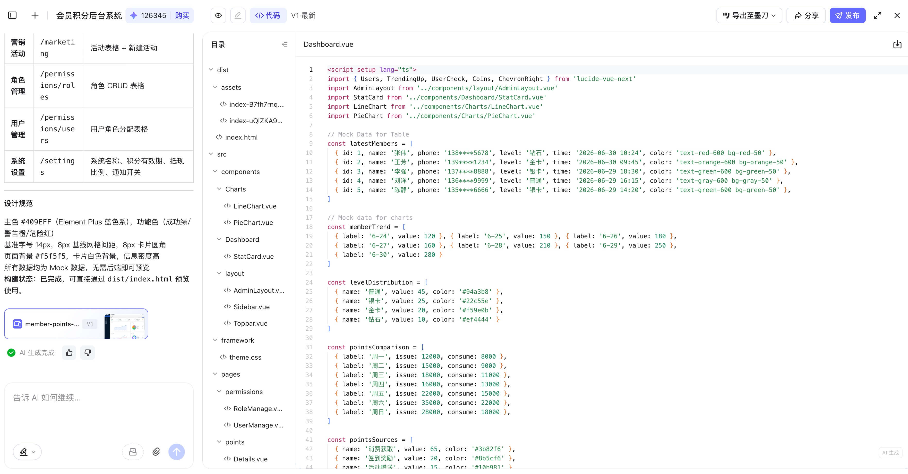Collapse the 目录 directory panel
Viewport: 908px width, 474px height.
coord(285,44)
